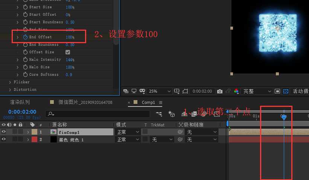Click the 源名称 column header
This screenshot has height=180, width=309.
[x=59, y=124]
